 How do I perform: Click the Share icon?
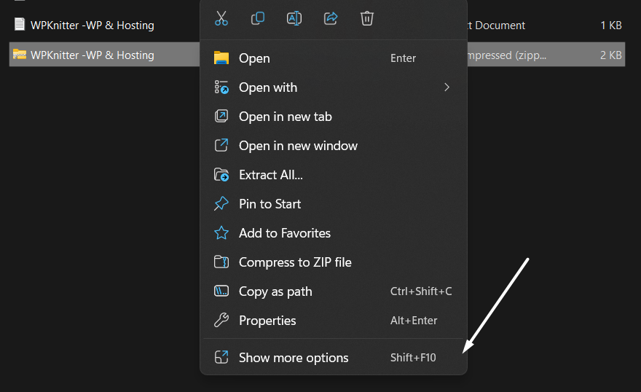331,18
